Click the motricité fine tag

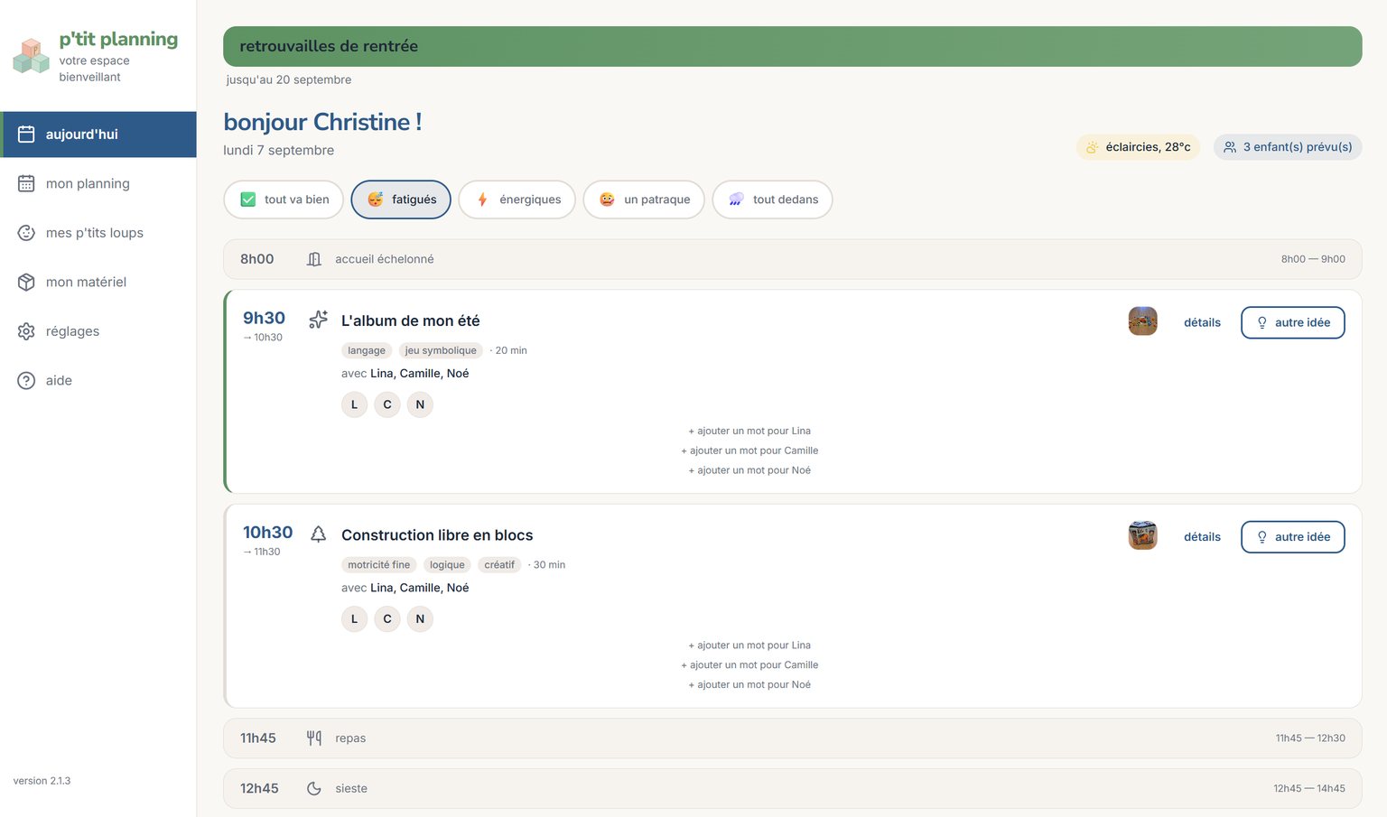pos(379,565)
